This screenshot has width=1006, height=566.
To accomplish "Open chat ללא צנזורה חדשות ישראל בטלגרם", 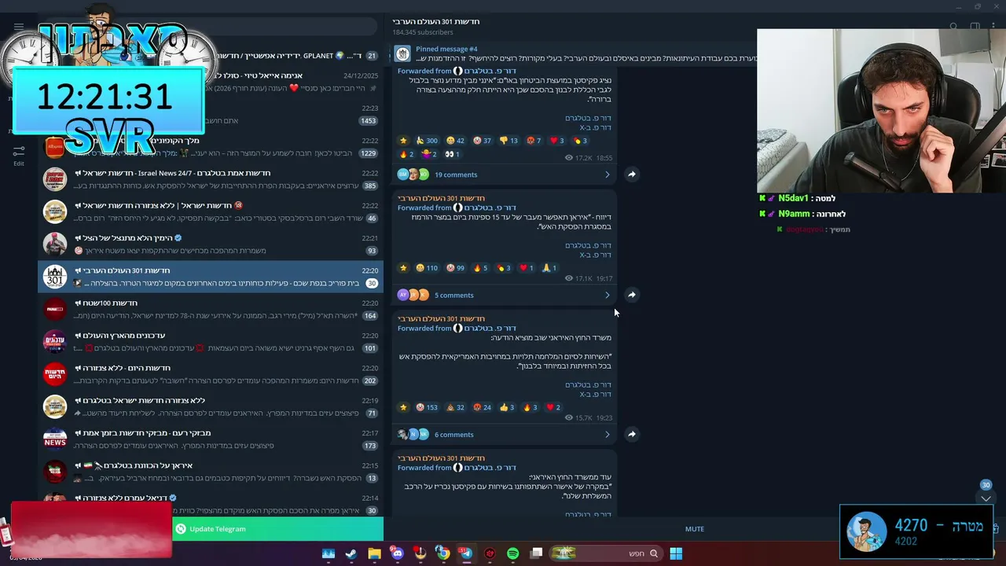I will click(211, 406).
